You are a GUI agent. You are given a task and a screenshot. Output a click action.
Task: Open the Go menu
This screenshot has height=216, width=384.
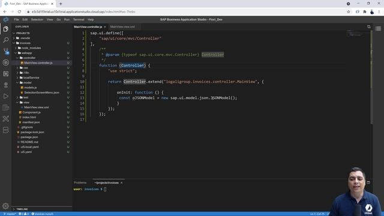[59, 20]
